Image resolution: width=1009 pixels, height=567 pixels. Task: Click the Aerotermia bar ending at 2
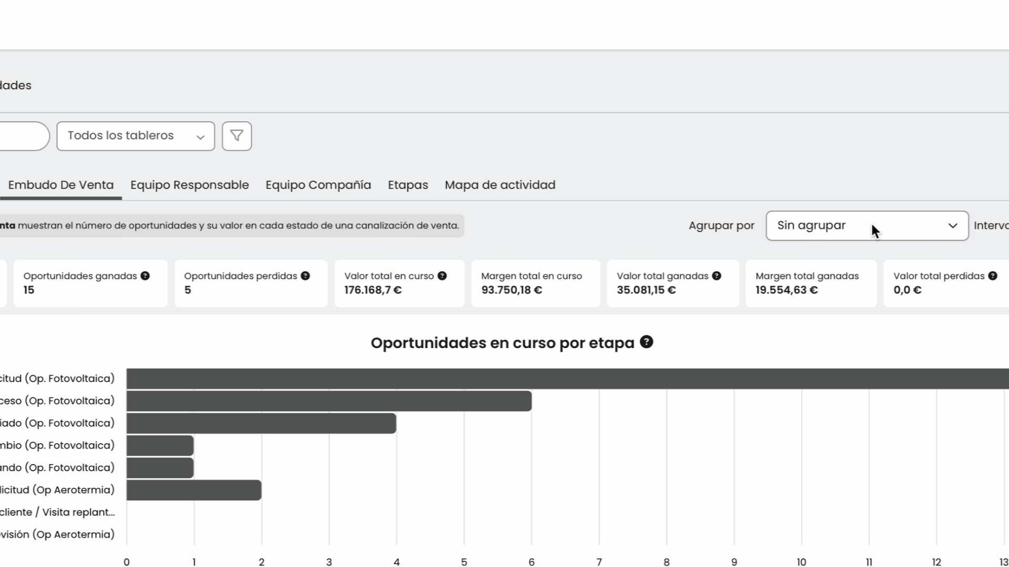[x=194, y=490]
